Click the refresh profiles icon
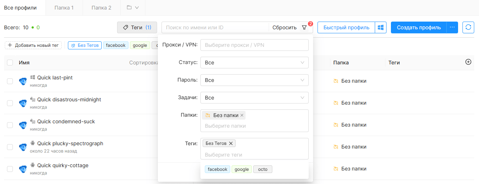The height and width of the screenshot is (184, 479). (x=468, y=27)
